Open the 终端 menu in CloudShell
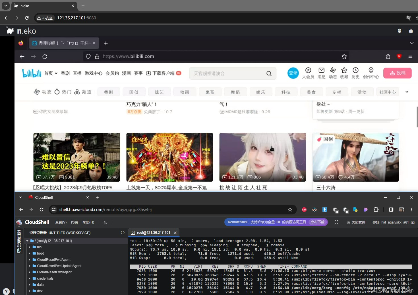 (x=75, y=222)
